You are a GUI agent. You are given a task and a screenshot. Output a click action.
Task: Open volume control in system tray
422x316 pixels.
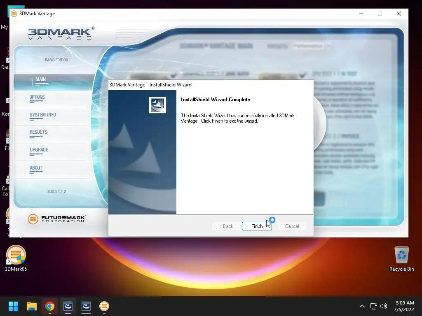(384, 306)
